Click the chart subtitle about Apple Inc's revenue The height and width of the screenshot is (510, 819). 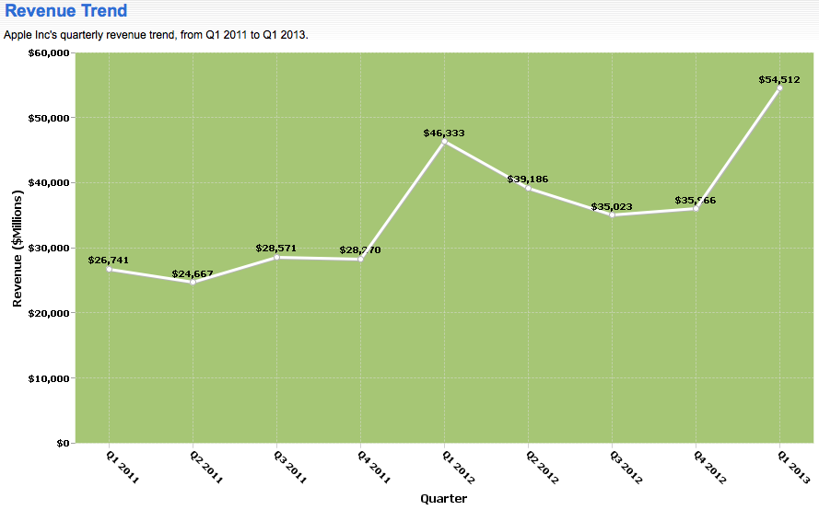tap(157, 35)
